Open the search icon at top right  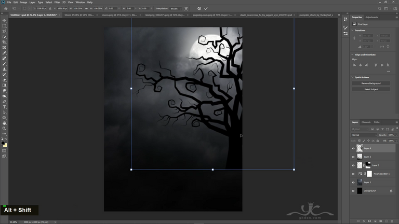point(379,8)
